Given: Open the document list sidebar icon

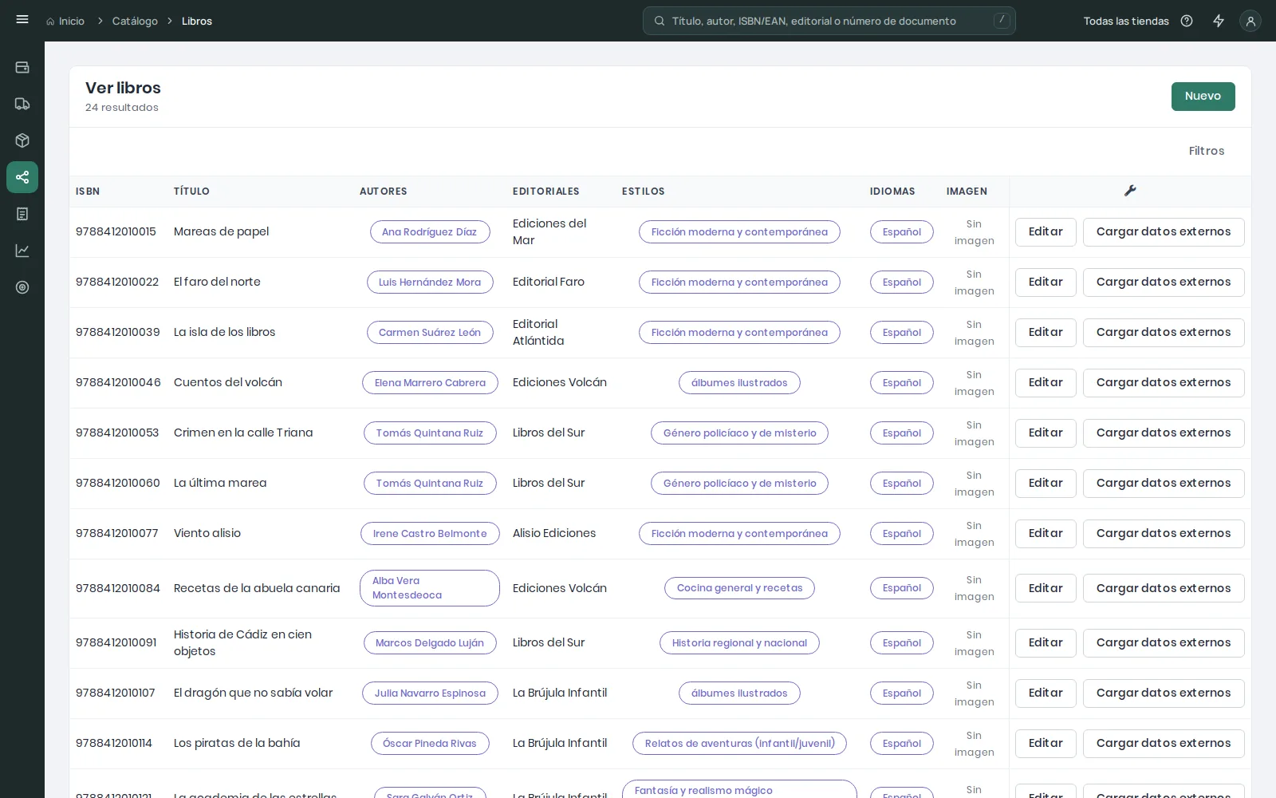Looking at the screenshot, I should (x=22, y=214).
